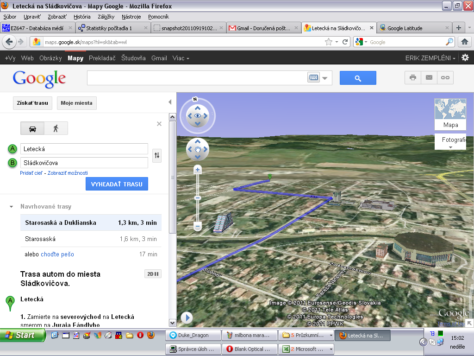The width and height of the screenshot is (474, 356).
Task: Open the Nástroje menu
Action: pyautogui.click(x=131, y=17)
